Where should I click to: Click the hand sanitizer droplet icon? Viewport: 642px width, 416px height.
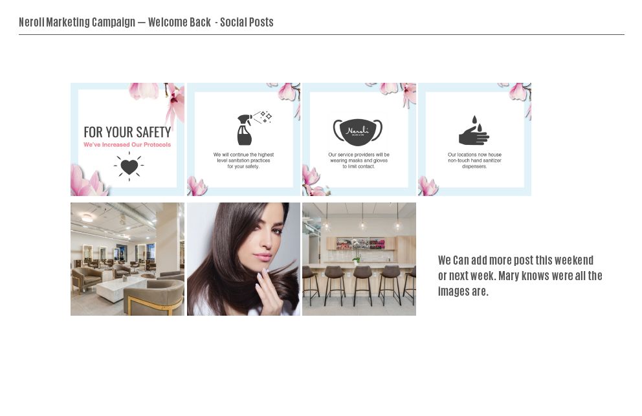click(474, 130)
